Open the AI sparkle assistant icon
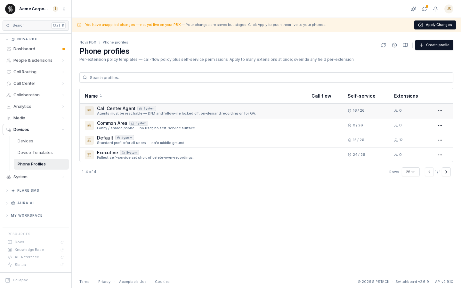The image size is (461, 288). tap(414, 9)
